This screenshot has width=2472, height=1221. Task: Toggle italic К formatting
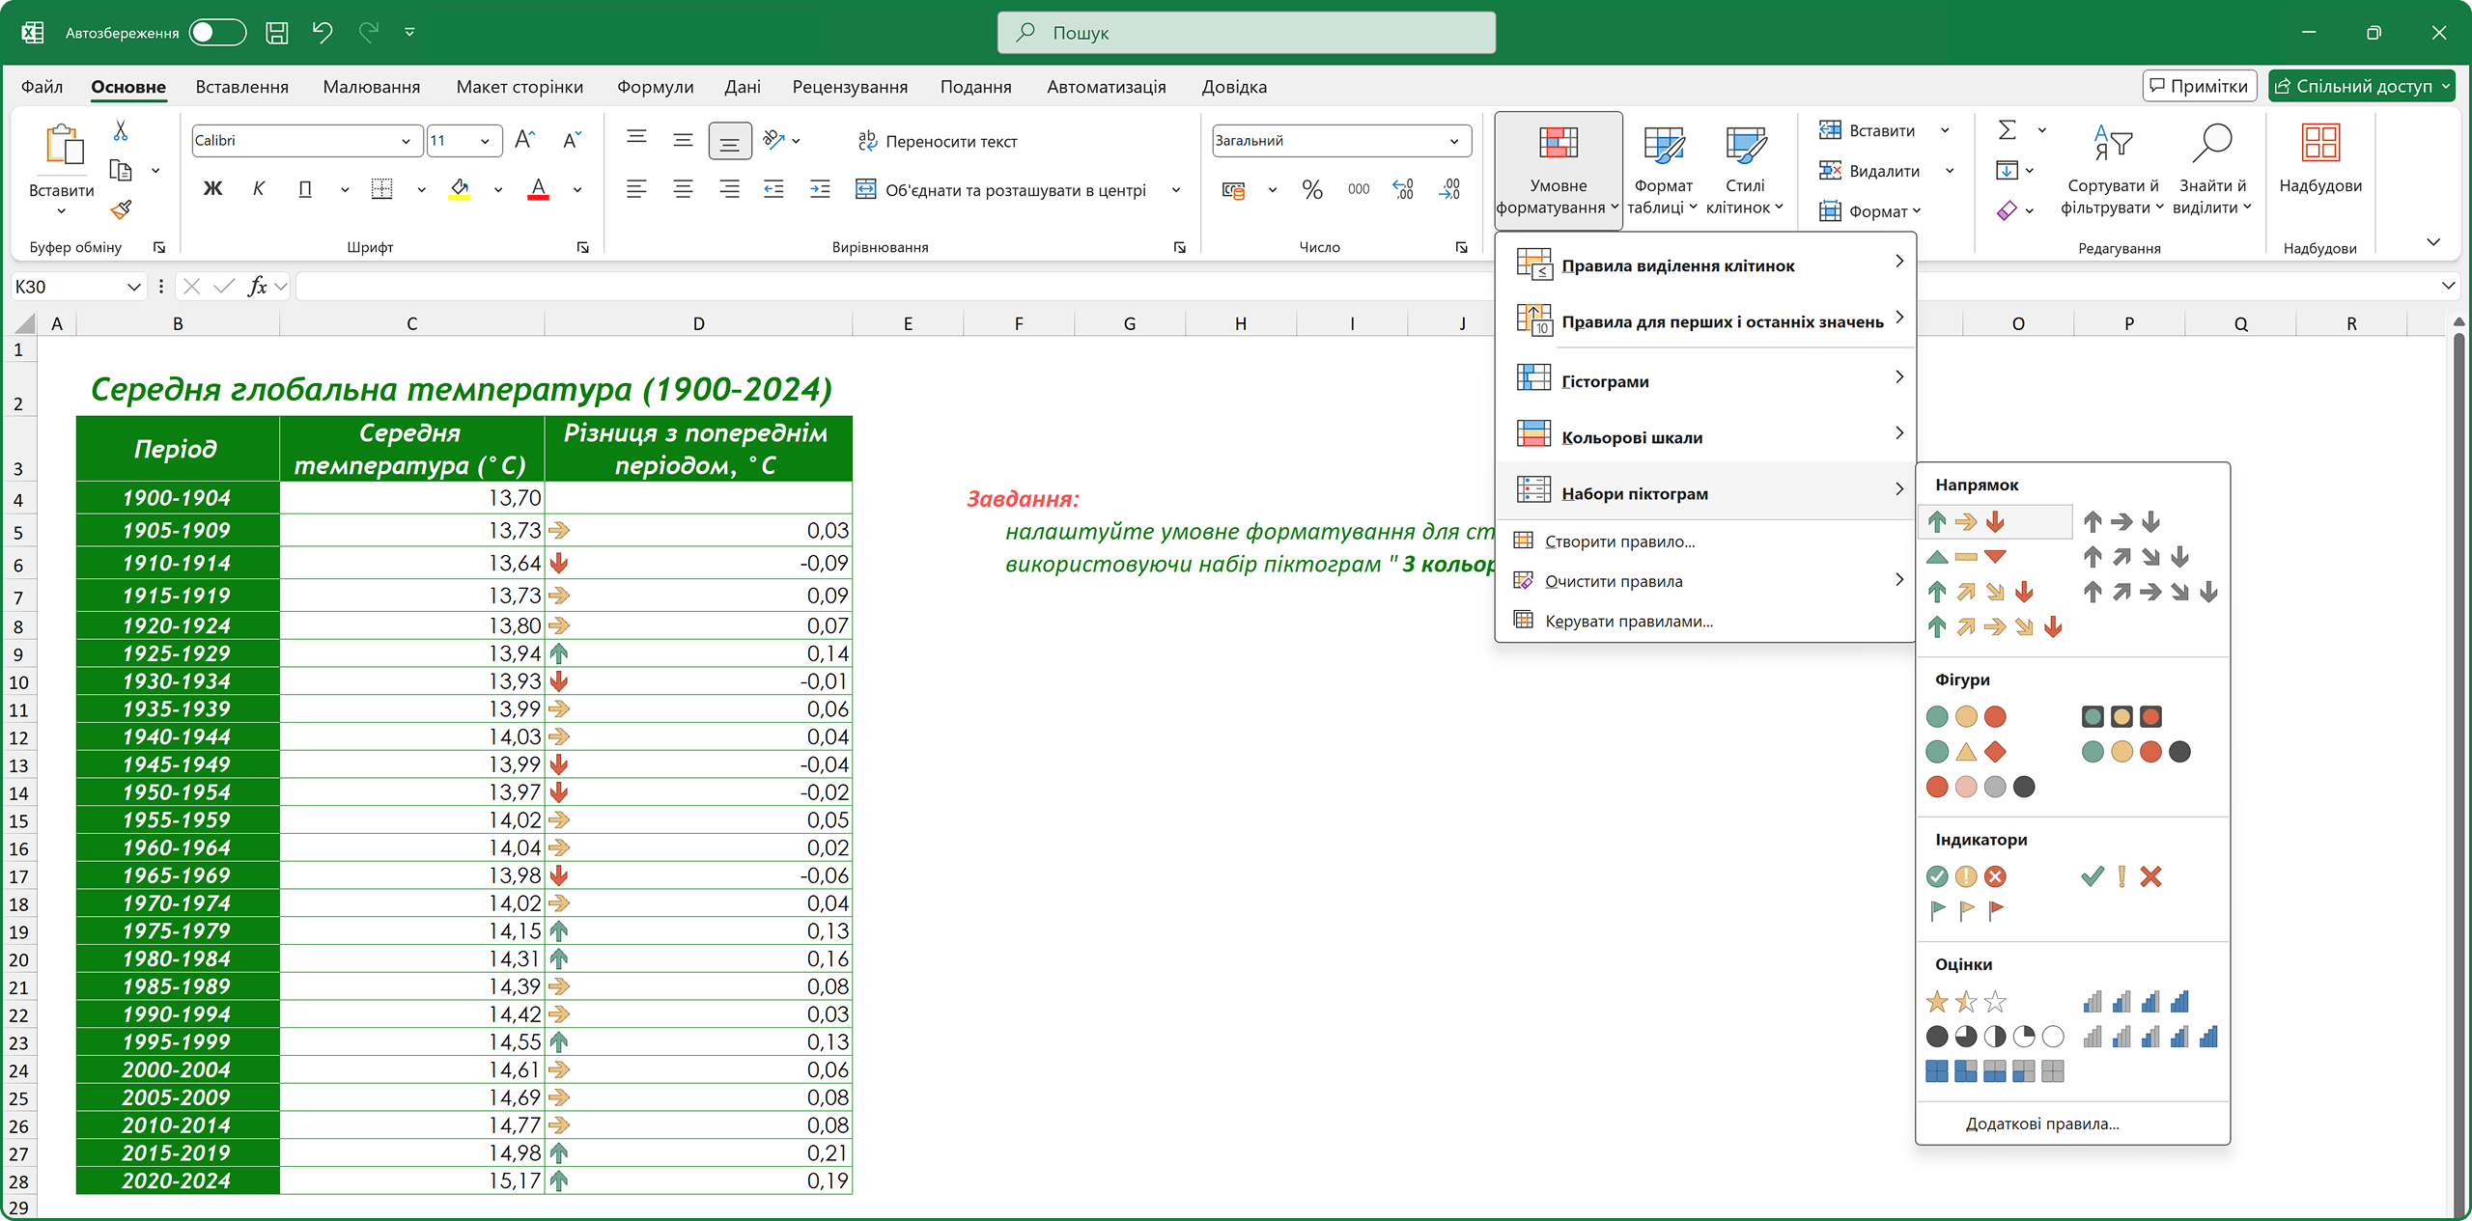tap(258, 189)
